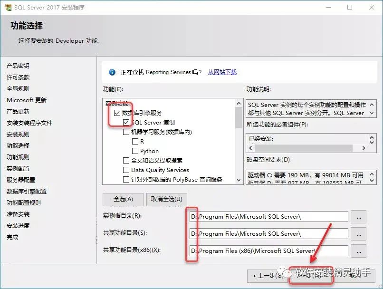This screenshot has height=289, width=383.
Task: Enable Data Quality Services checkbox
Action: (126, 170)
